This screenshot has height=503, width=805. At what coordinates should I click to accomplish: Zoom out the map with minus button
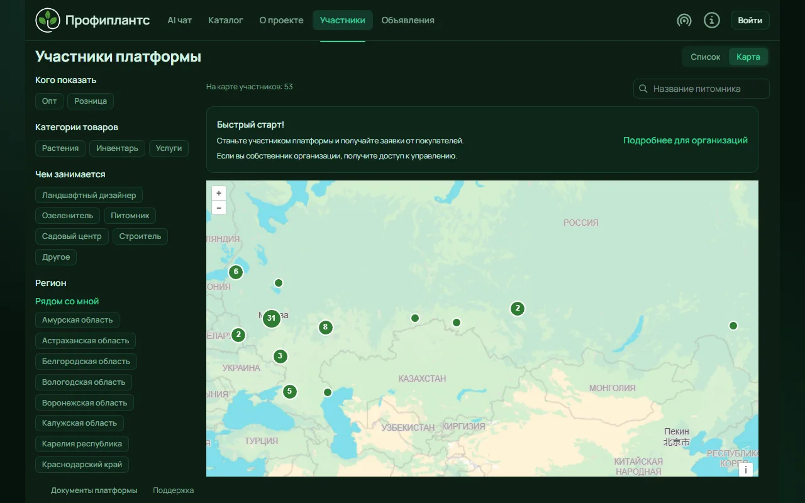(x=219, y=207)
